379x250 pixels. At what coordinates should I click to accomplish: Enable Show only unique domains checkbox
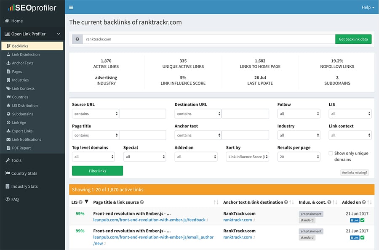(x=331, y=154)
